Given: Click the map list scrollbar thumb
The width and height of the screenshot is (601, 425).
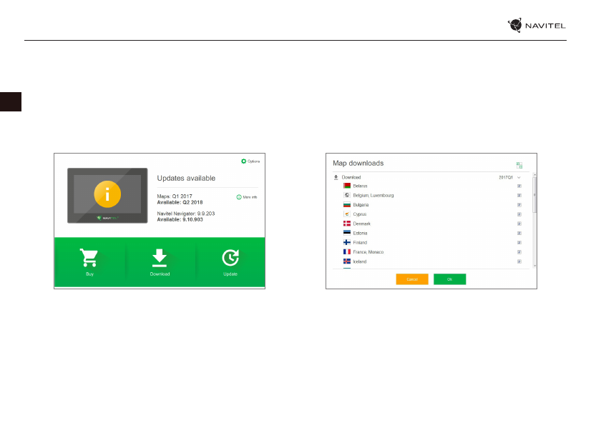Looking at the screenshot, I should pos(534,195).
